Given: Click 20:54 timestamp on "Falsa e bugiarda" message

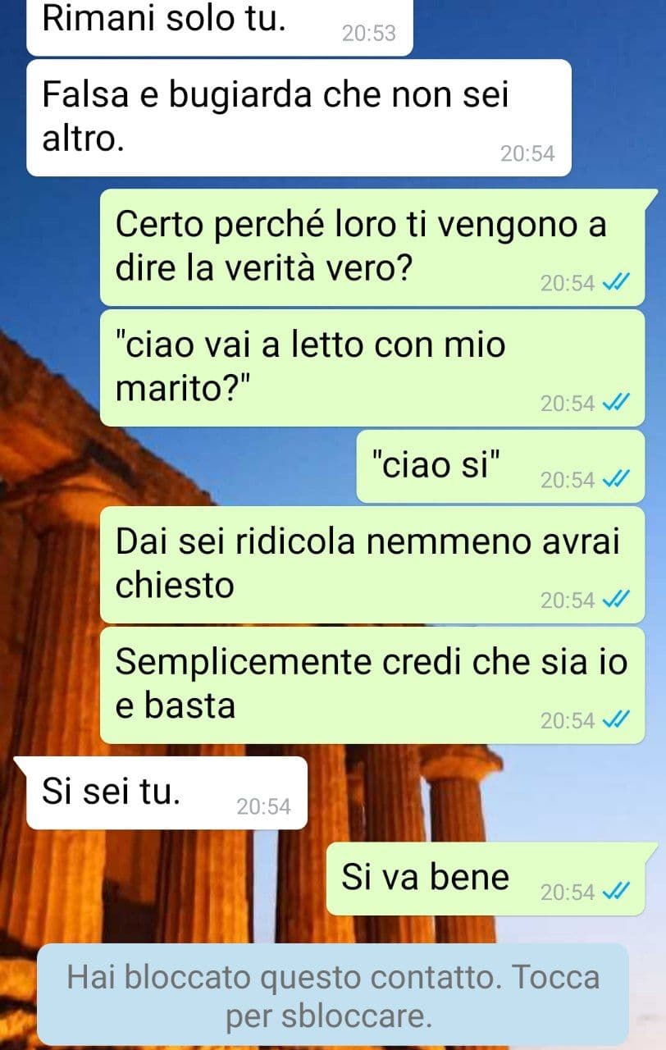Looking at the screenshot, I should click(527, 153).
